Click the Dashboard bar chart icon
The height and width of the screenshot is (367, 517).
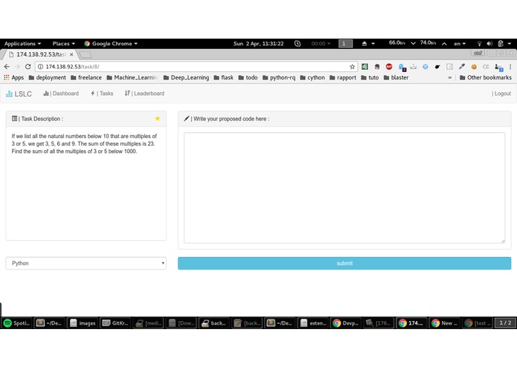click(x=46, y=93)
